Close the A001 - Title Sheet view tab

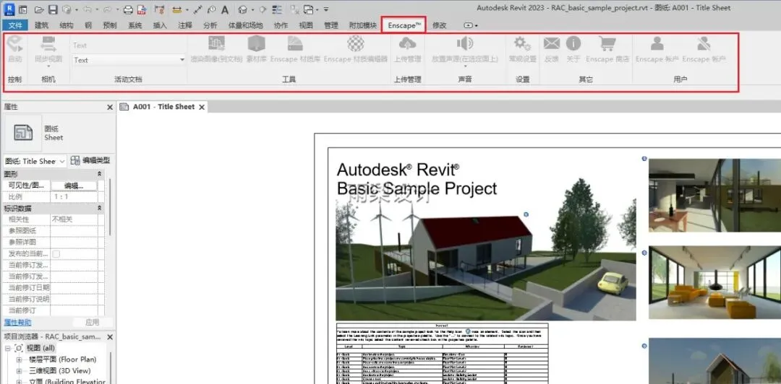pyautogui.click(x=202, y=107)
